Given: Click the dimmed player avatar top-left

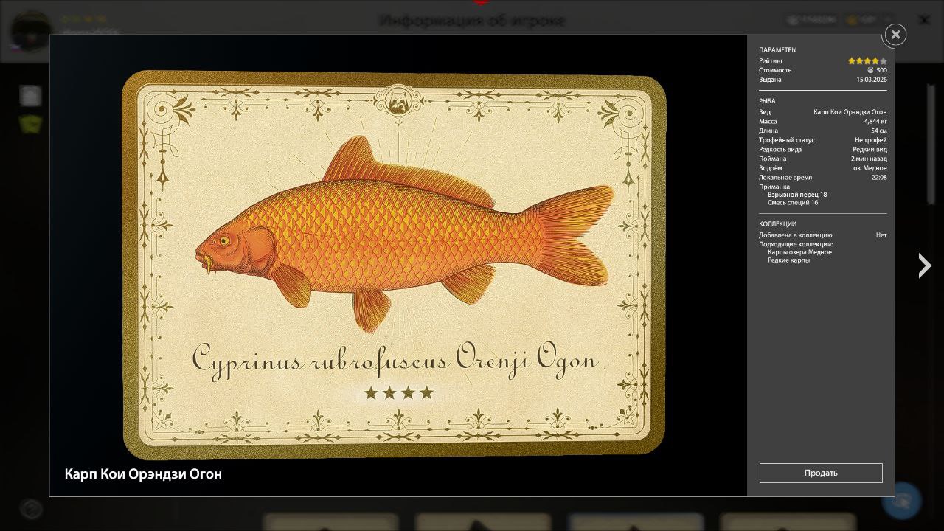Looking at the screenshot, I should (x=31, y=29).
